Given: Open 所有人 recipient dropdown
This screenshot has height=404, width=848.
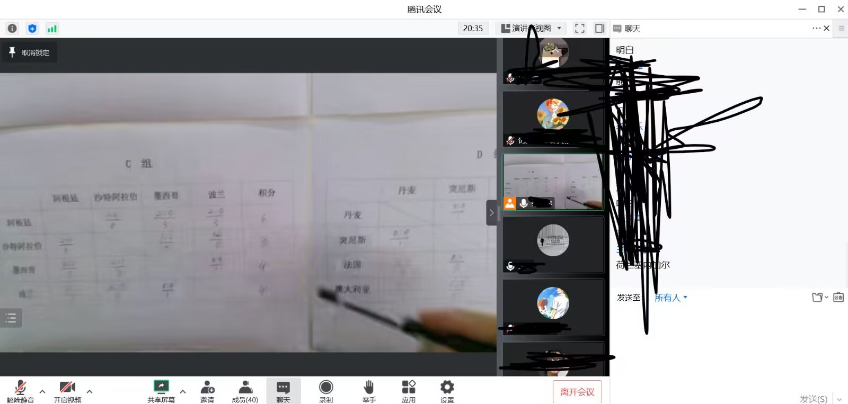Looking at the screenshot, I should pyautogui.click(x=670, y=298).
